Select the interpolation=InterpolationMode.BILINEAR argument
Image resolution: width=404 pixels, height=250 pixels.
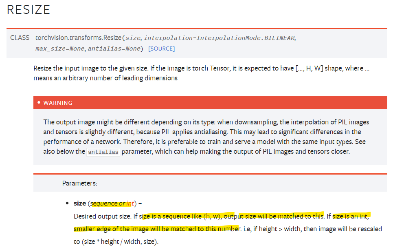(x=219, y=38)
